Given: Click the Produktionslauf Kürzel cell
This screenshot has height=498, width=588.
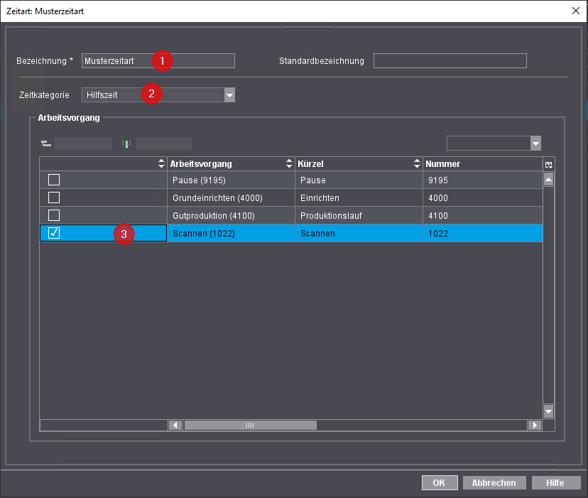Looking at the screenshot, I should click(359, 216).
